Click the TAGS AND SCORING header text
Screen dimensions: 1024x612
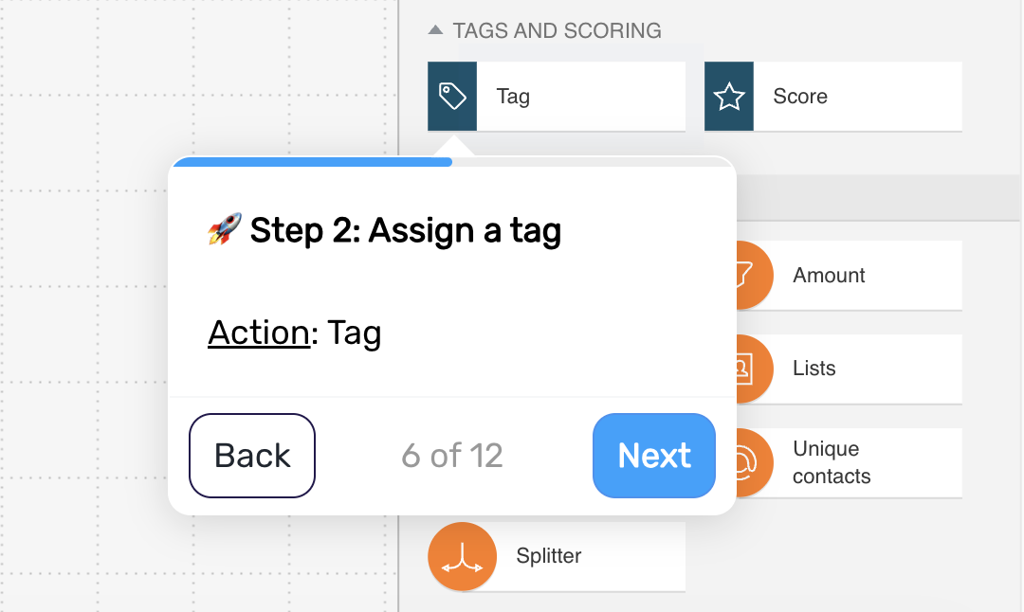coord(558,30)
